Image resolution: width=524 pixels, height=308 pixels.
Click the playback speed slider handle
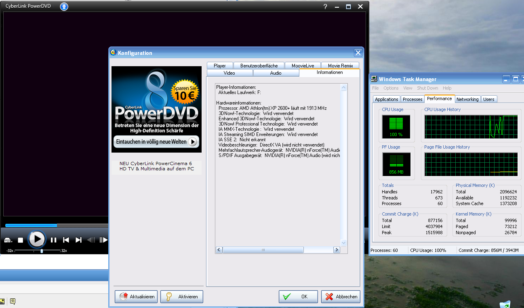tap(42, 251)
